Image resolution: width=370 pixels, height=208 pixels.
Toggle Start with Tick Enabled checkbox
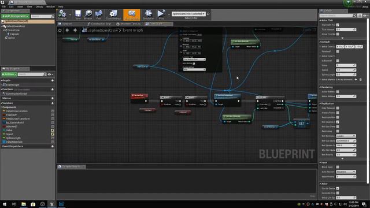(x=338, y=25)
